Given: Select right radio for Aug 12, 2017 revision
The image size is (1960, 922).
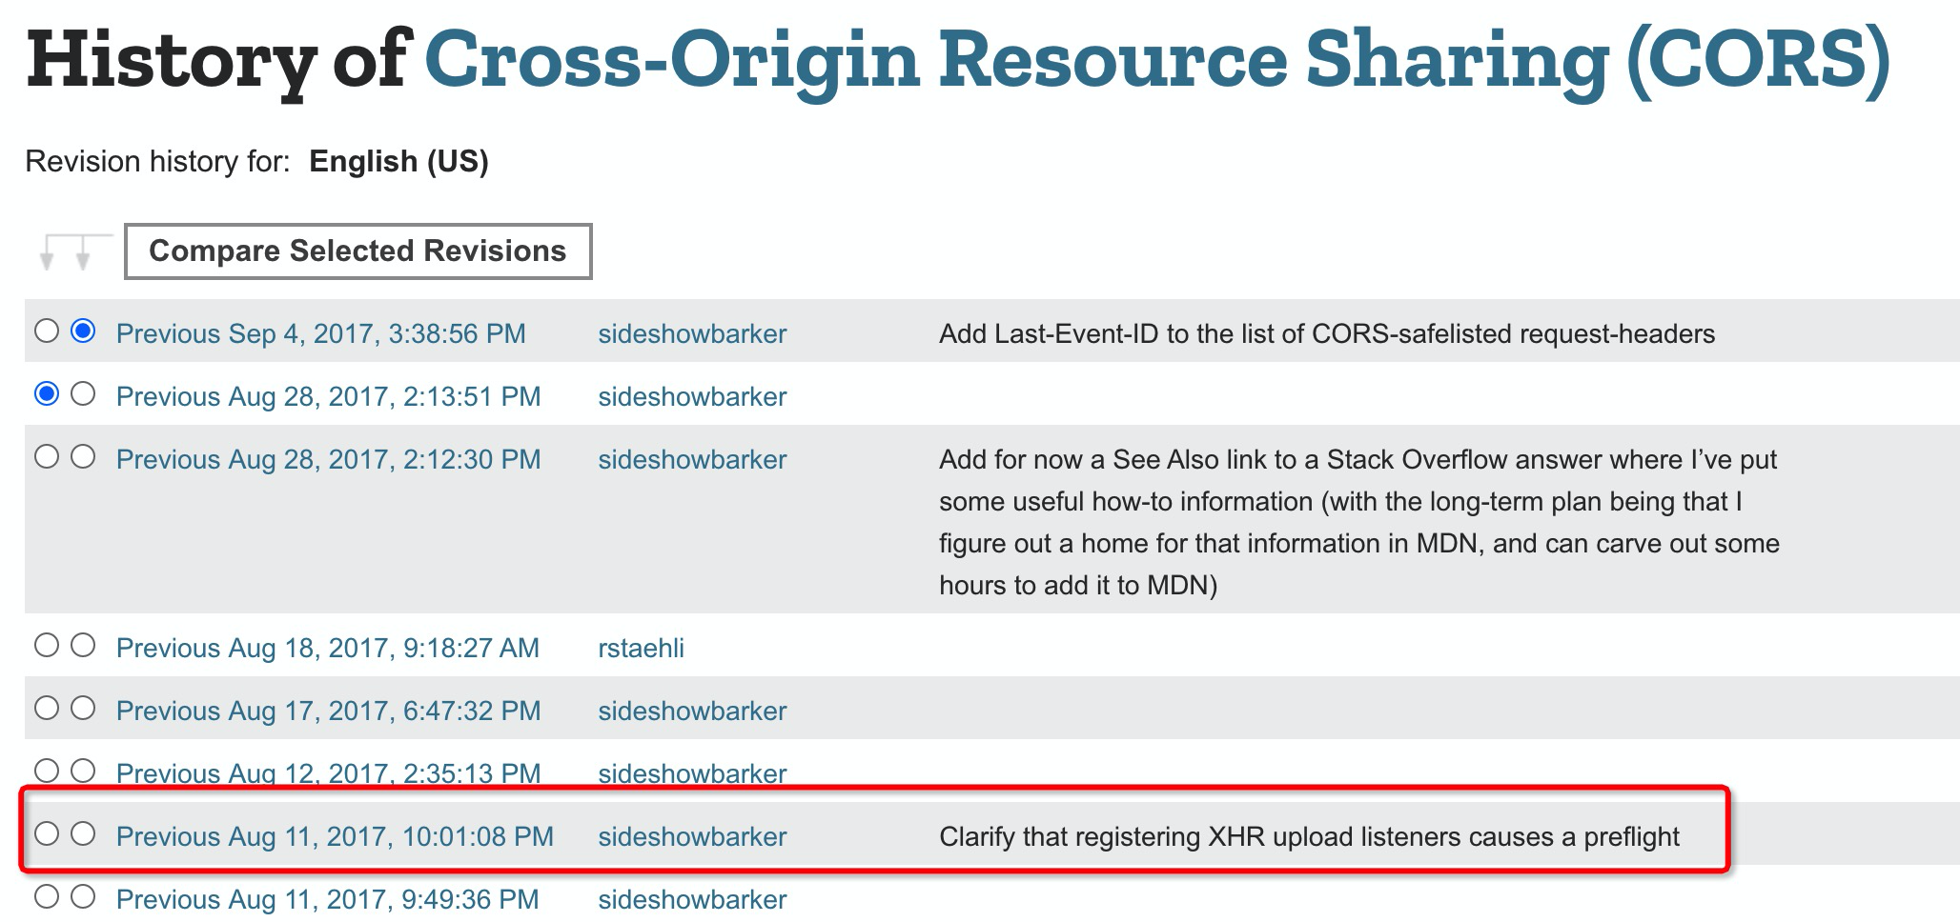Looking at the screenshot, I should 84,771.
